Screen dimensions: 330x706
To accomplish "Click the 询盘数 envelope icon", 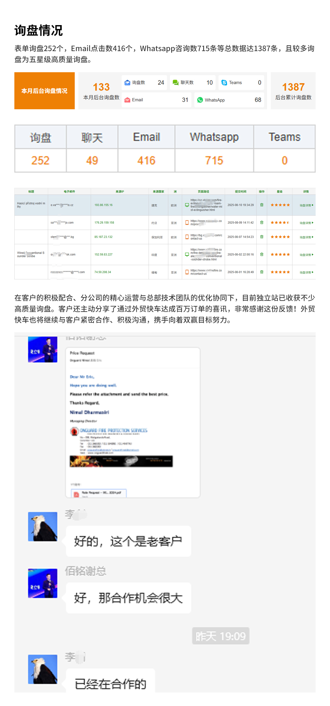I will coord(127,83).
